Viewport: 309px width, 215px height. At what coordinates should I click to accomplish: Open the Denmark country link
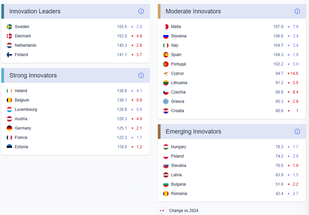(23, 36)
